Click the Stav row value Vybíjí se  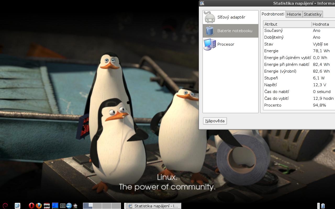click(x=320, y=44)
